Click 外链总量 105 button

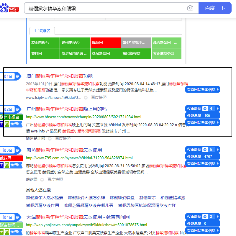click(203, 115)
